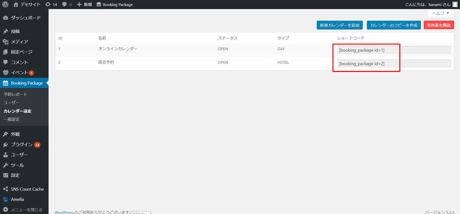
Task: Click the WordPress footer link
Action: 64,212
